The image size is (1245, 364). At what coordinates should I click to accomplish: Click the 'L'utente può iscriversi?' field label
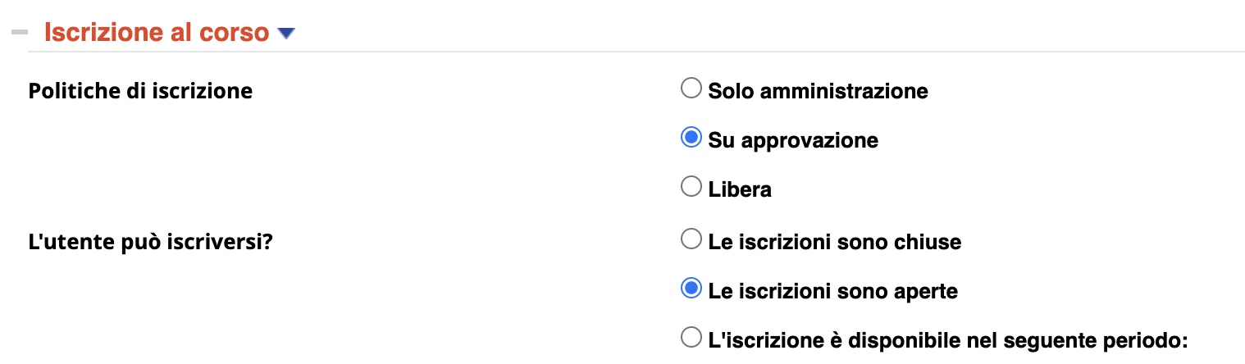click(150, 242)
